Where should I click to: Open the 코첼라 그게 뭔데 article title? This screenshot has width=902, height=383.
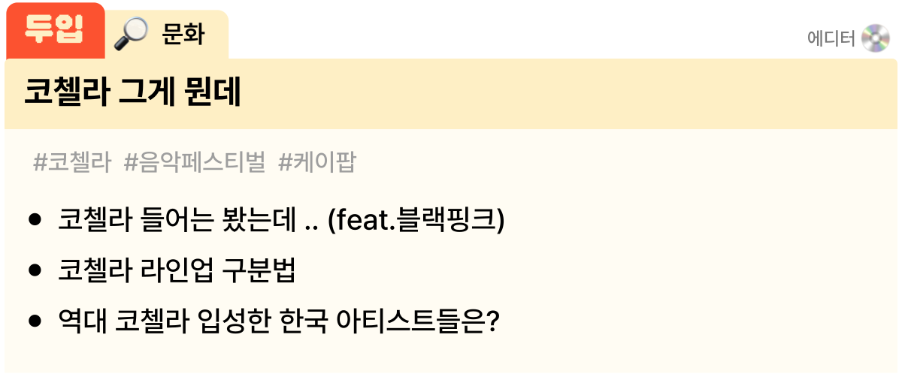point(132,93)
